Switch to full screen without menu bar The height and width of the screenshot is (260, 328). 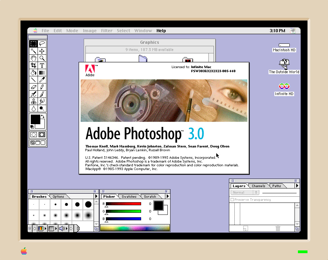click(43, 143)
